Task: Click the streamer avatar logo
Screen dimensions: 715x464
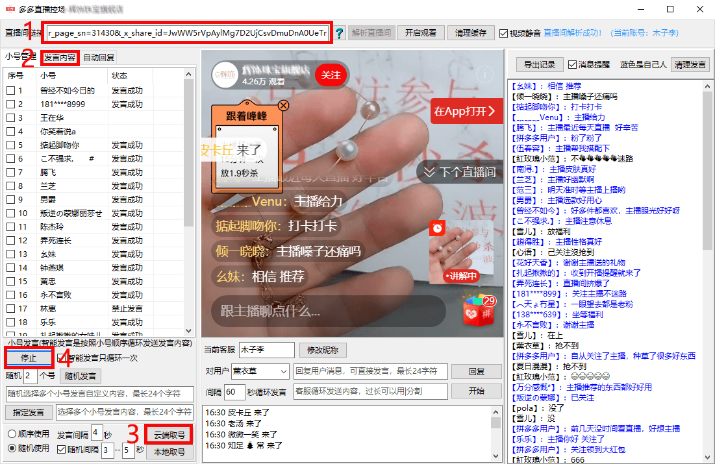Action: click(225, 75)
